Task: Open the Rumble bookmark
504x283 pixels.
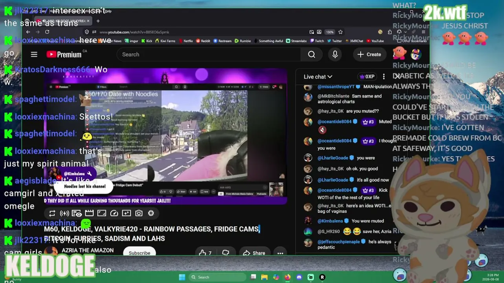Action: click(x=243, y=41)
